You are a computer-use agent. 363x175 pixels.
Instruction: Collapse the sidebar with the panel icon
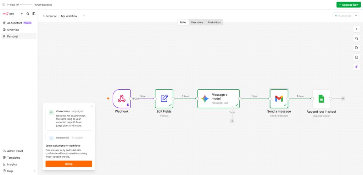click(x=34, y=14)
